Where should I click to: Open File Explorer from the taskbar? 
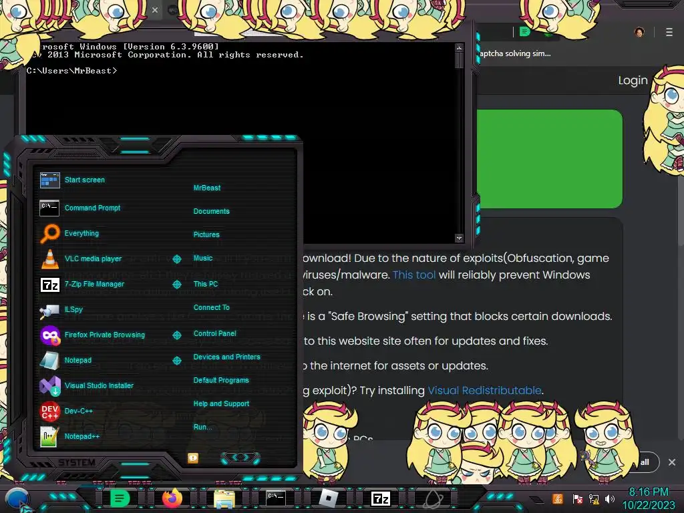224,499
